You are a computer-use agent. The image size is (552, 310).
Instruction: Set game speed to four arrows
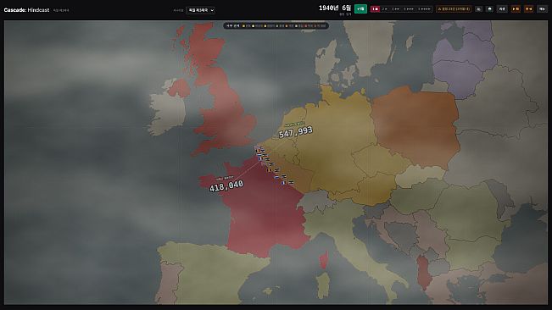coord(409,8)
